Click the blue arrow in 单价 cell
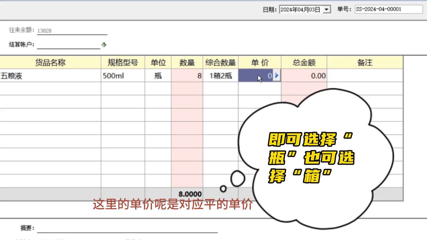The width and height of the screenshot is (427, 240). 277,76
